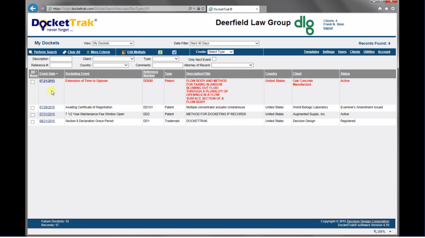Click the logout link
The height and width of the screenshot is (238, 425).
328,28
